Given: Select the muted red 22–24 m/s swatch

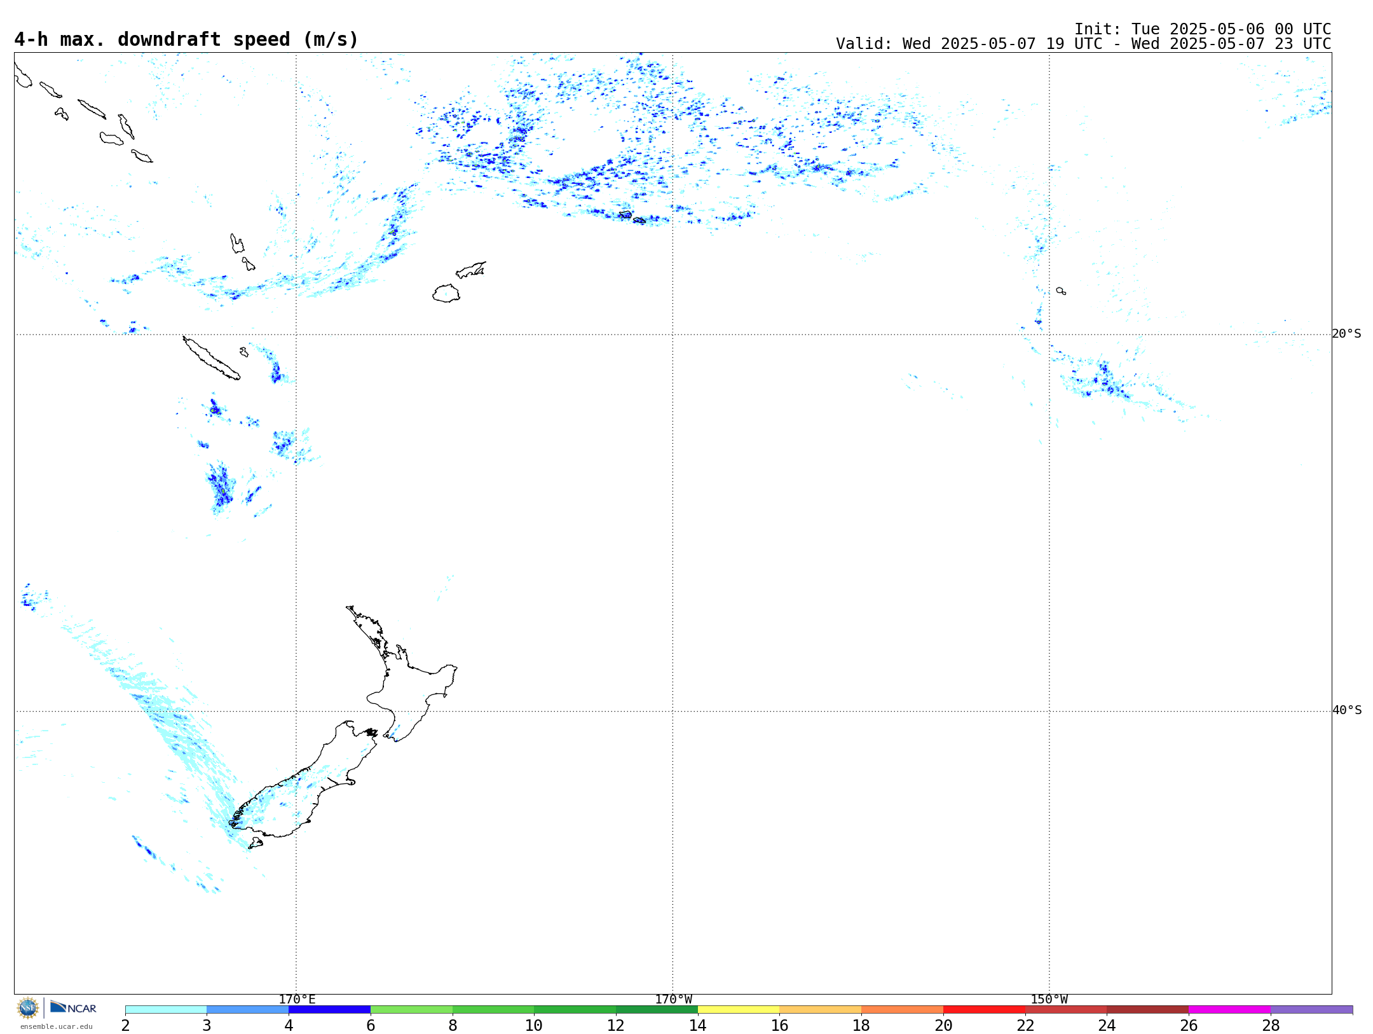Looking at the screenshot, I should coord(1066,1010).
